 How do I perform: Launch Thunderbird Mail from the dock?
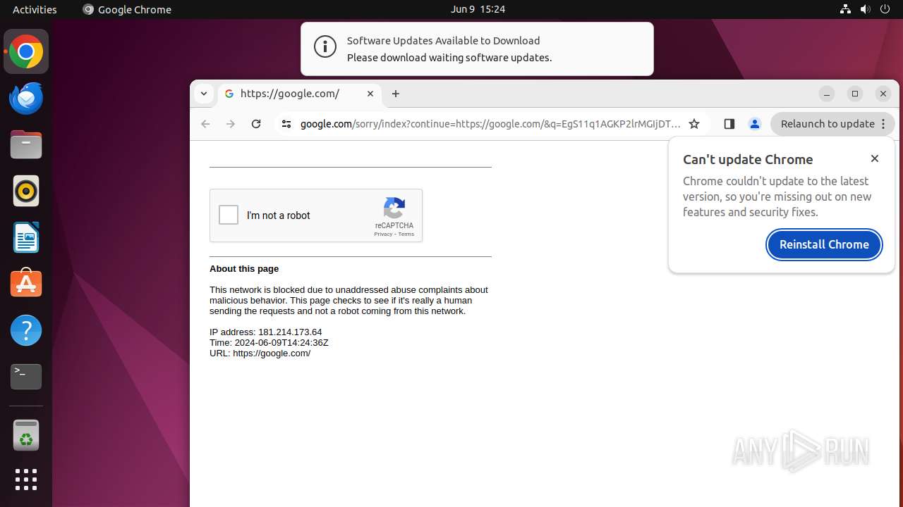point(26,98)
